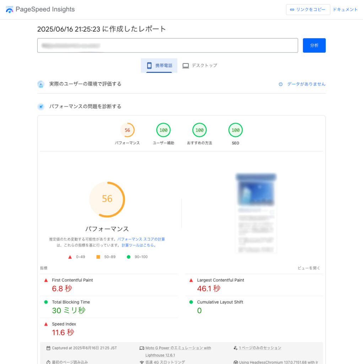
Task: Focus the URL input field
Action: pyautogui.click(x=167, y=45)
